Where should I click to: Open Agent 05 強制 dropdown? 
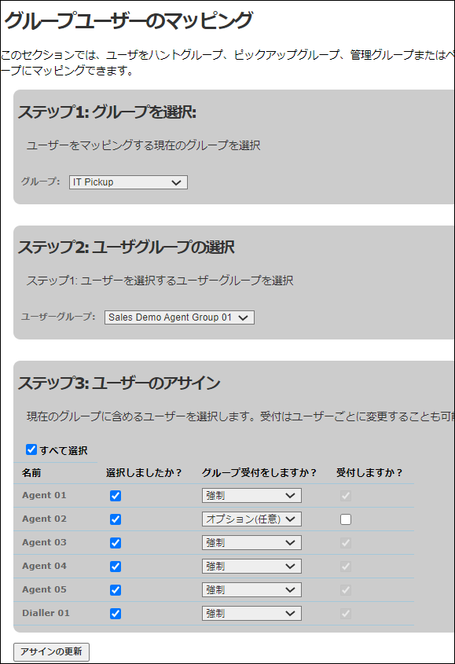(251, 589)
